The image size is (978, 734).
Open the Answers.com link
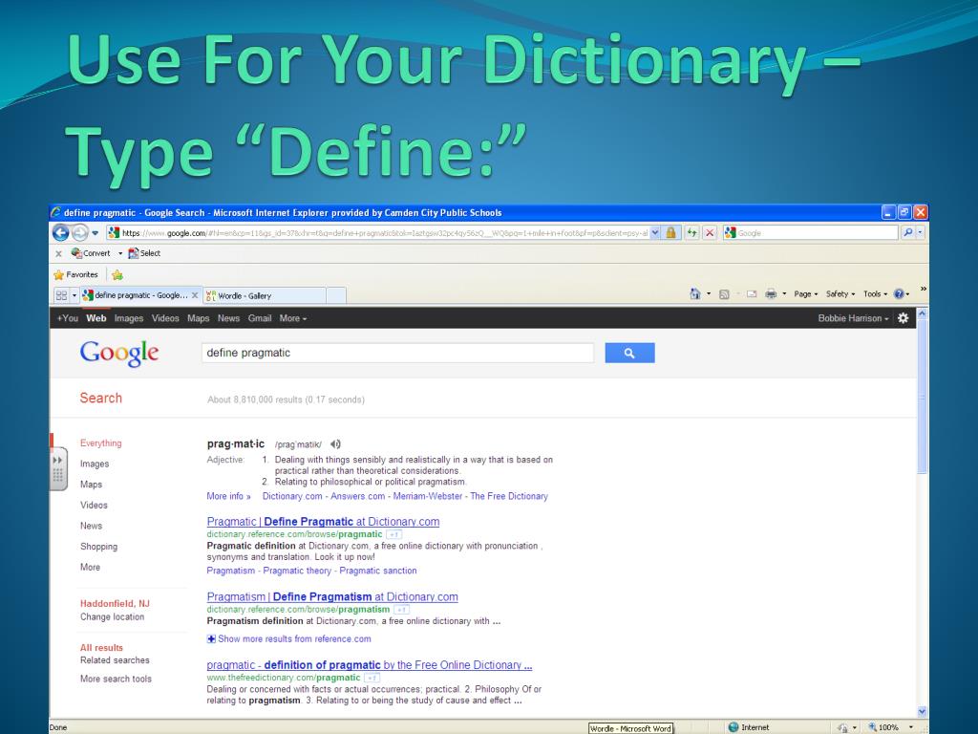[x=357, y=496]
